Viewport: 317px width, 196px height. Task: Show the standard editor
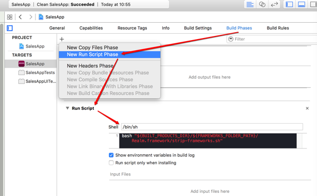[250, 4]
